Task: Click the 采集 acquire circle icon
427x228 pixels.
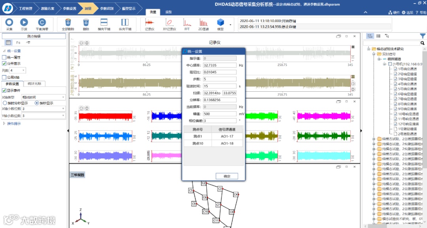Action: 9,22
